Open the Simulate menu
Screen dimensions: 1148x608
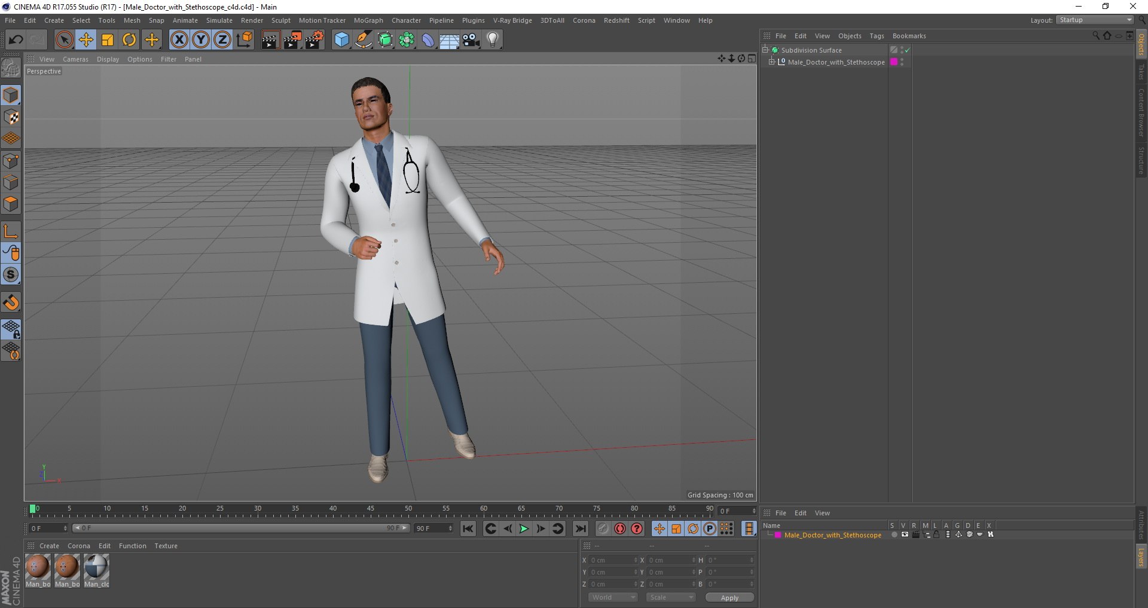tap(219, 20)
